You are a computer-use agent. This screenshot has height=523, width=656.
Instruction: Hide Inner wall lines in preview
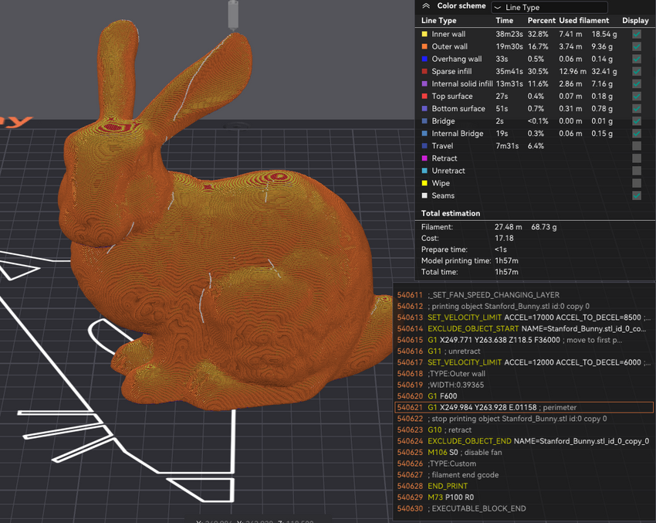(636, 35)
